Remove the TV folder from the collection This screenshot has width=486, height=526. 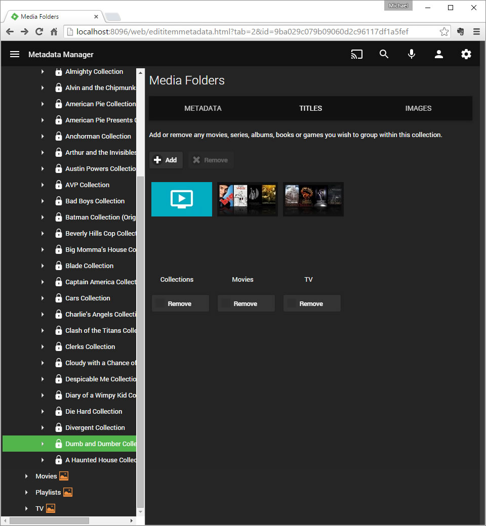click(x=312, y=303)
